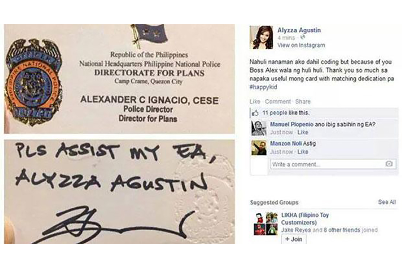Click the post audience globe icon
This screenshot has width=402, height=268.
pyautogui.click(x=303, y=38)
